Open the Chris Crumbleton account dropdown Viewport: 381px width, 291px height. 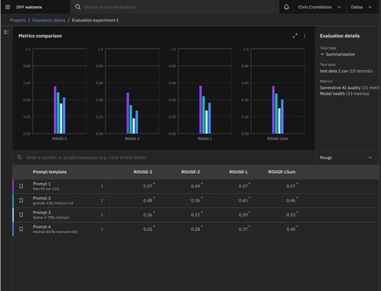(319, 7)
